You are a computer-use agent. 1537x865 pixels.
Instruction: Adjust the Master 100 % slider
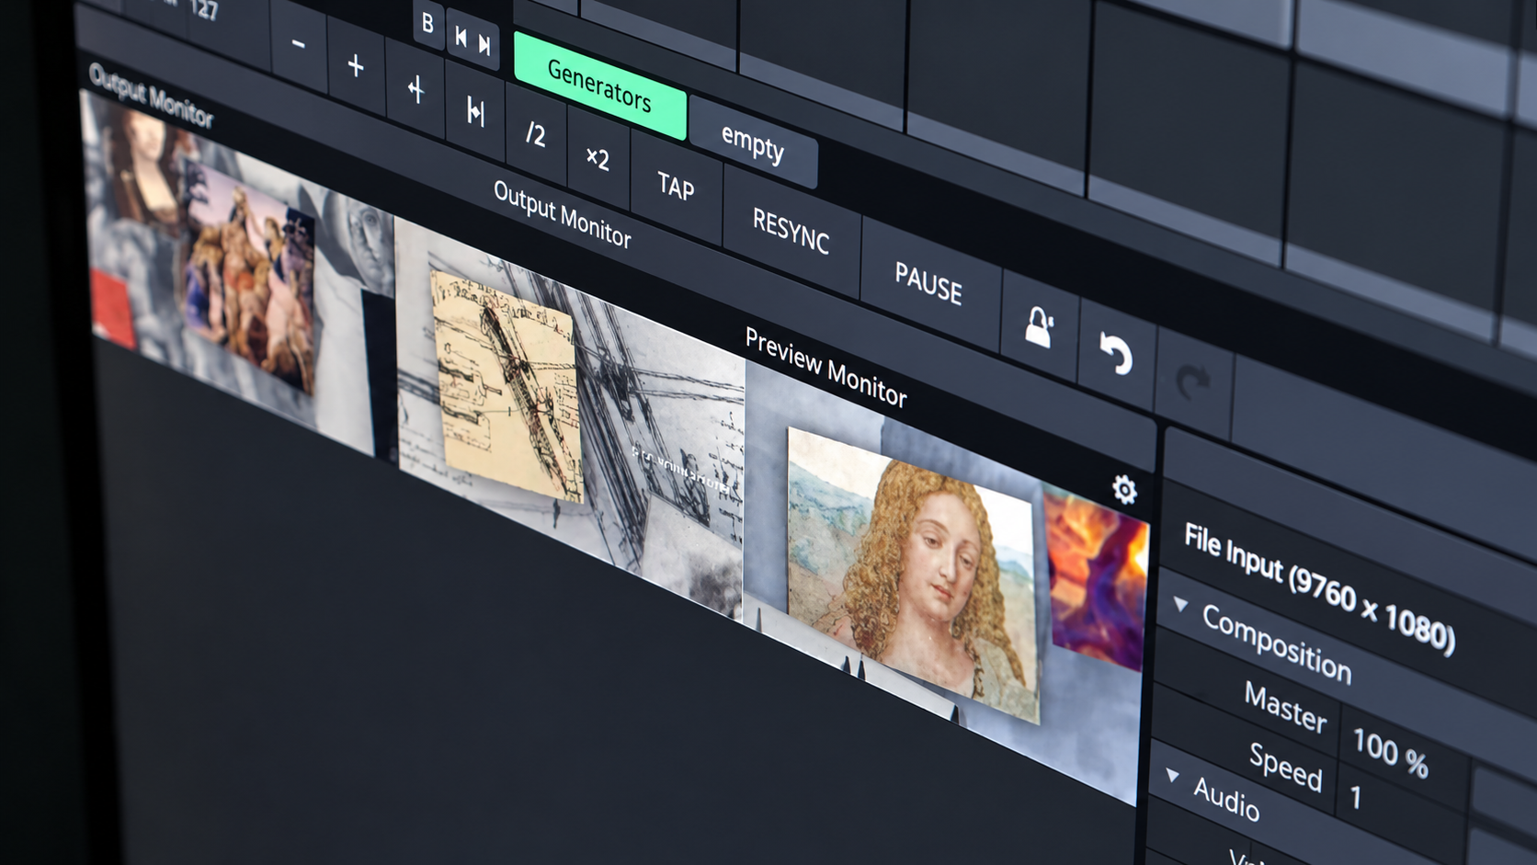pyautogui.click(x=1402, y=754)
